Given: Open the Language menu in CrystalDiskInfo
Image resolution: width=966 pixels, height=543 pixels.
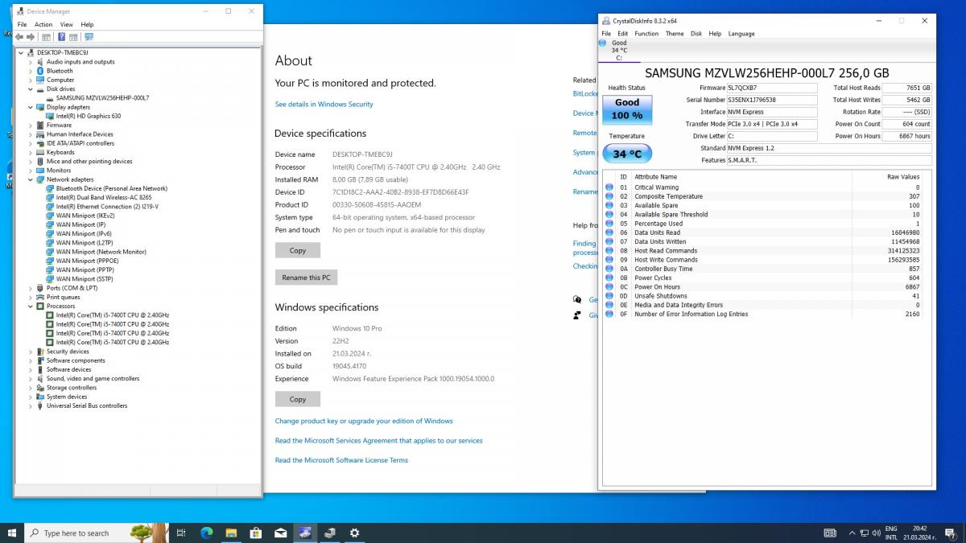Looking at the screenshot, I should (x=741, y=34).
